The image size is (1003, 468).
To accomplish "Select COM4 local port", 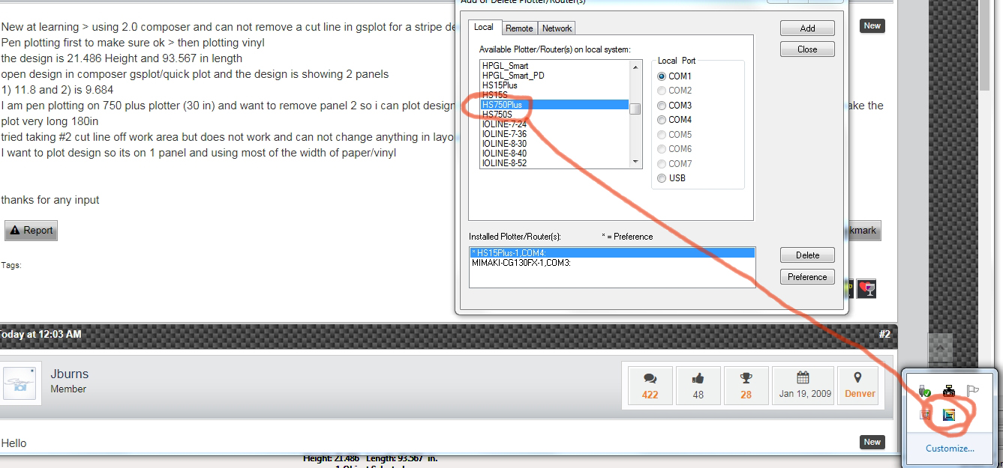I will [x=661, y=120].
